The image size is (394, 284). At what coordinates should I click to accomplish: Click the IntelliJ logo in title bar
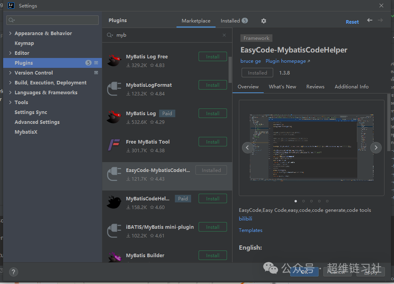11,6
